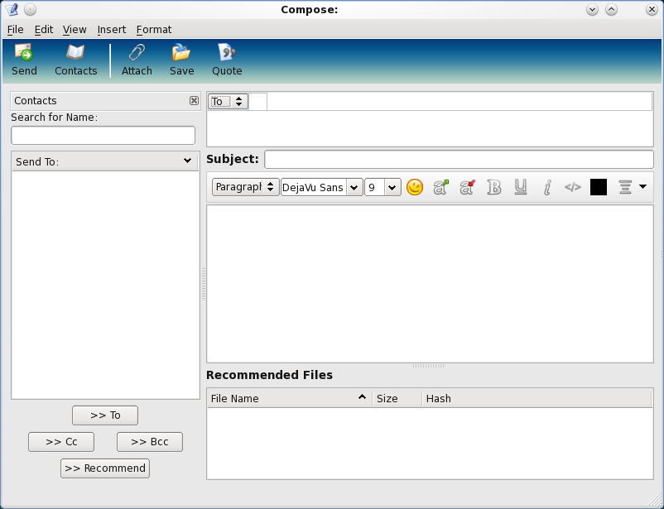Click the Attach paperclip icon
Image resolution: width=664 pixels, height=509 pixels.
pos(137,60)
